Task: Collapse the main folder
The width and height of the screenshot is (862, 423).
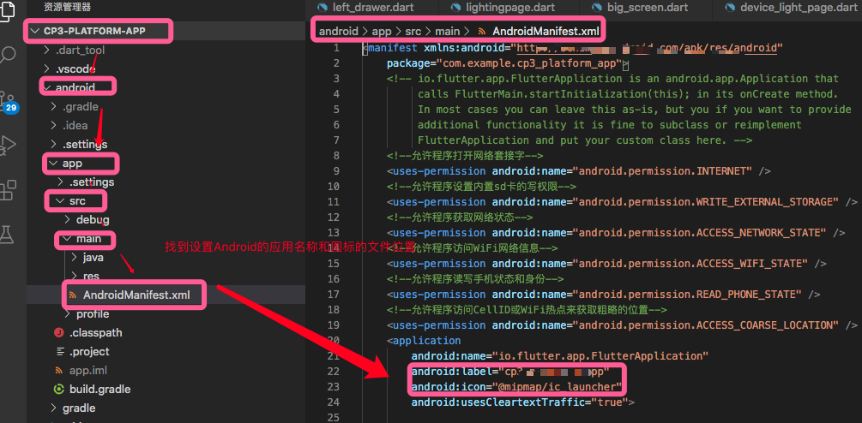Action: click(88, 239)
